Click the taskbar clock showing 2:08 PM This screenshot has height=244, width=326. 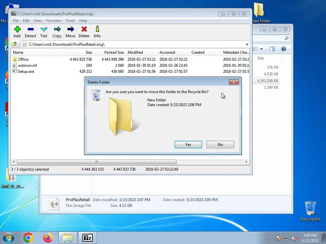point(310,238)
